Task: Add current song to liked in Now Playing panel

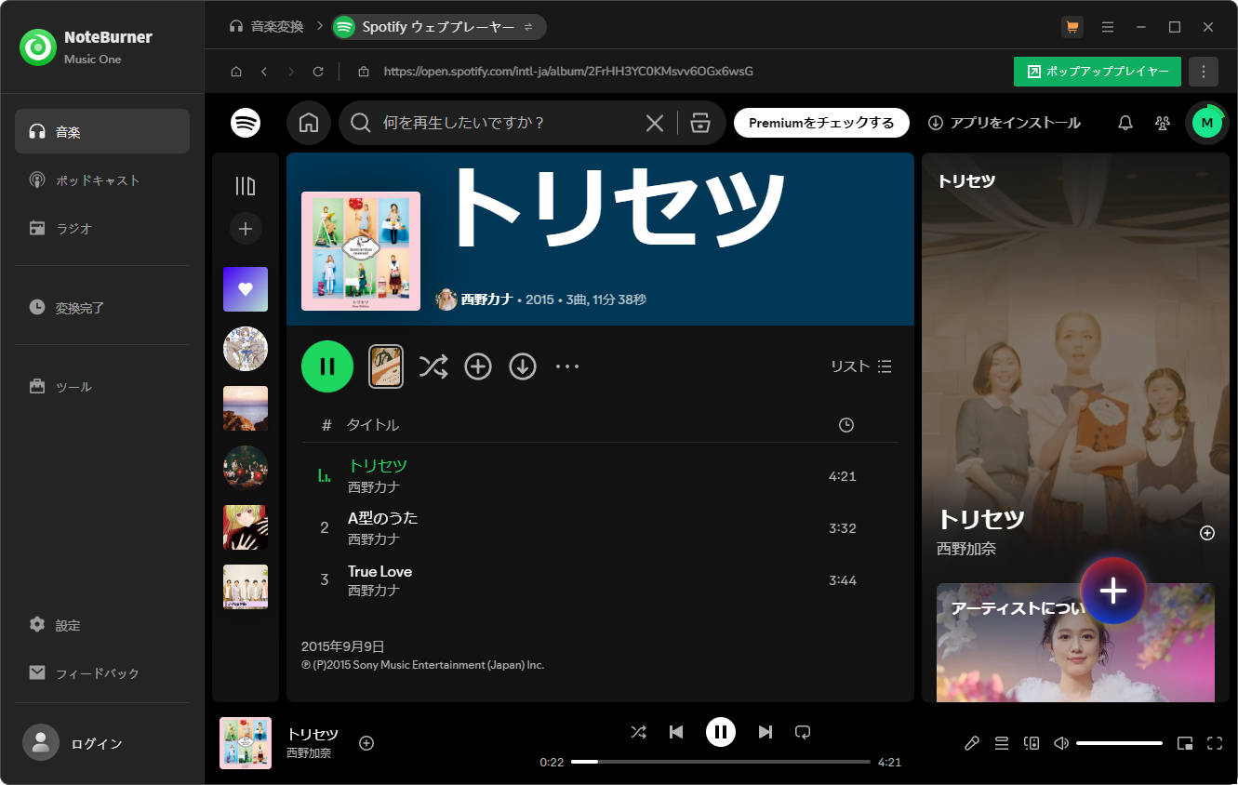Action: coord(1207,533)
